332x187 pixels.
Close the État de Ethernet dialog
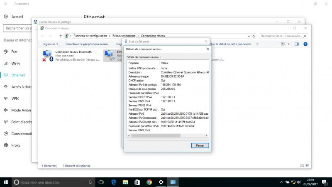pyautogui.click(x=206, y=41)
